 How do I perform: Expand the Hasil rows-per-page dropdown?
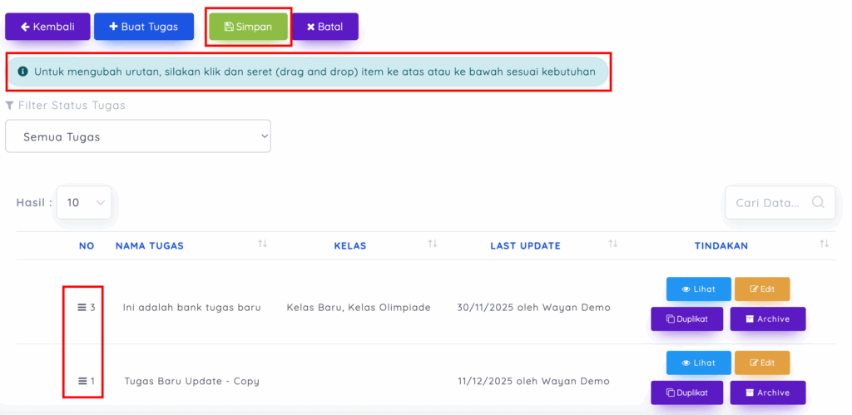(x=84, y=202)
